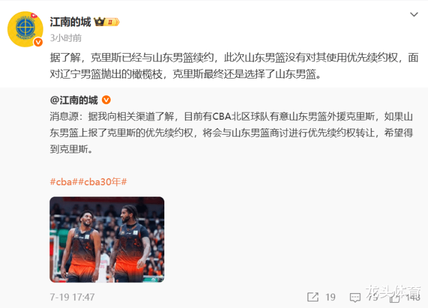
Task: Follow the @江南的城 mention link
Action: [74, 100]
